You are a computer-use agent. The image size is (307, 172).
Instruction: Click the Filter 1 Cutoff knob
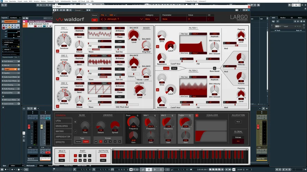[x=170, y=46]
